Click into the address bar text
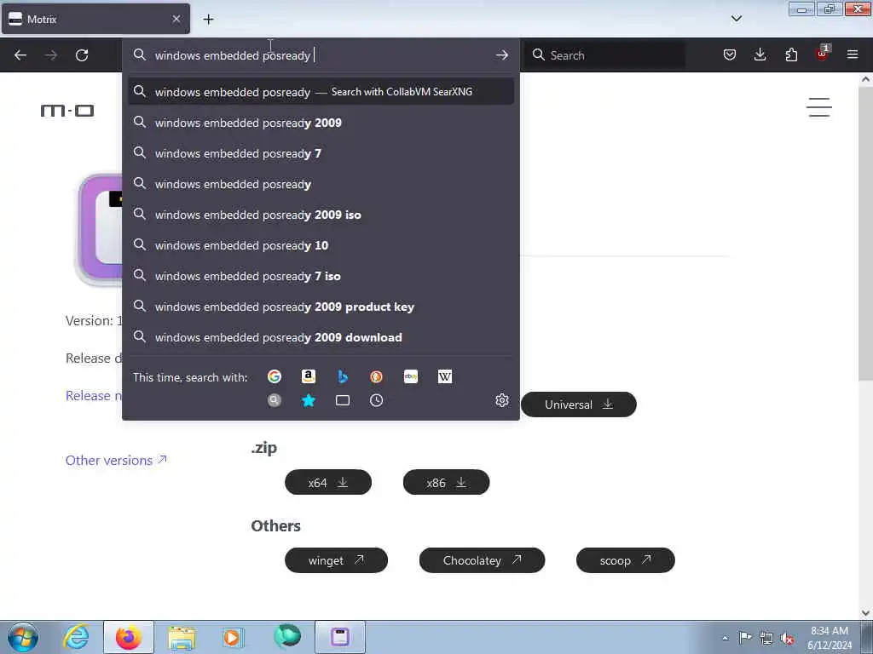The height and width of the screenshot is (654, 873). coord(321,55)
